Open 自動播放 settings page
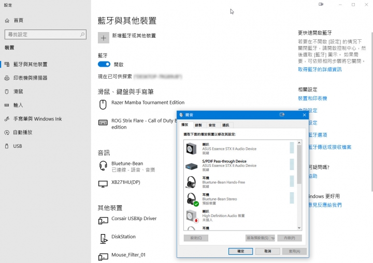Viewport: 373px width, 263px height. point(23,132)
